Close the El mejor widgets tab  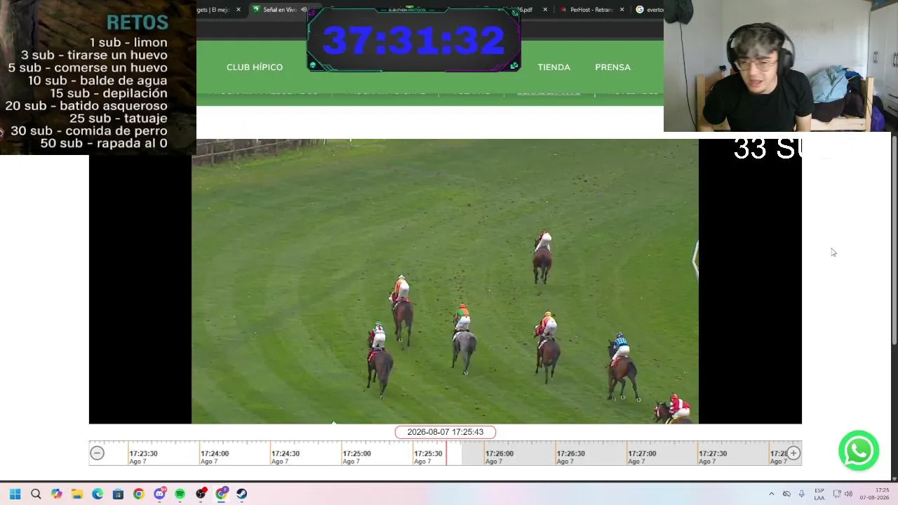(x=239, y=10)
